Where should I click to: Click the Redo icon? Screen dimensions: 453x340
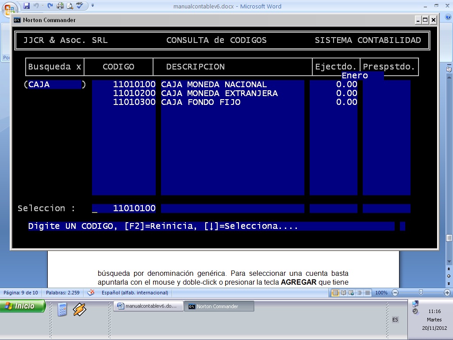pyautogui.click(x=50, y=5)
